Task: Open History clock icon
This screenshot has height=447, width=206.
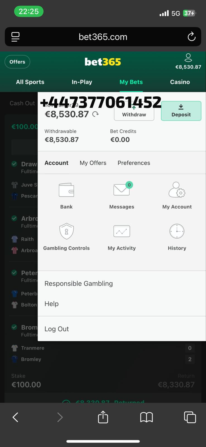Action: 177,231
